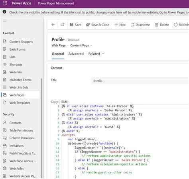Click the Refresh circular arrow icon
The height and width of the screenshot is (179, 189).
pos(175,25)
